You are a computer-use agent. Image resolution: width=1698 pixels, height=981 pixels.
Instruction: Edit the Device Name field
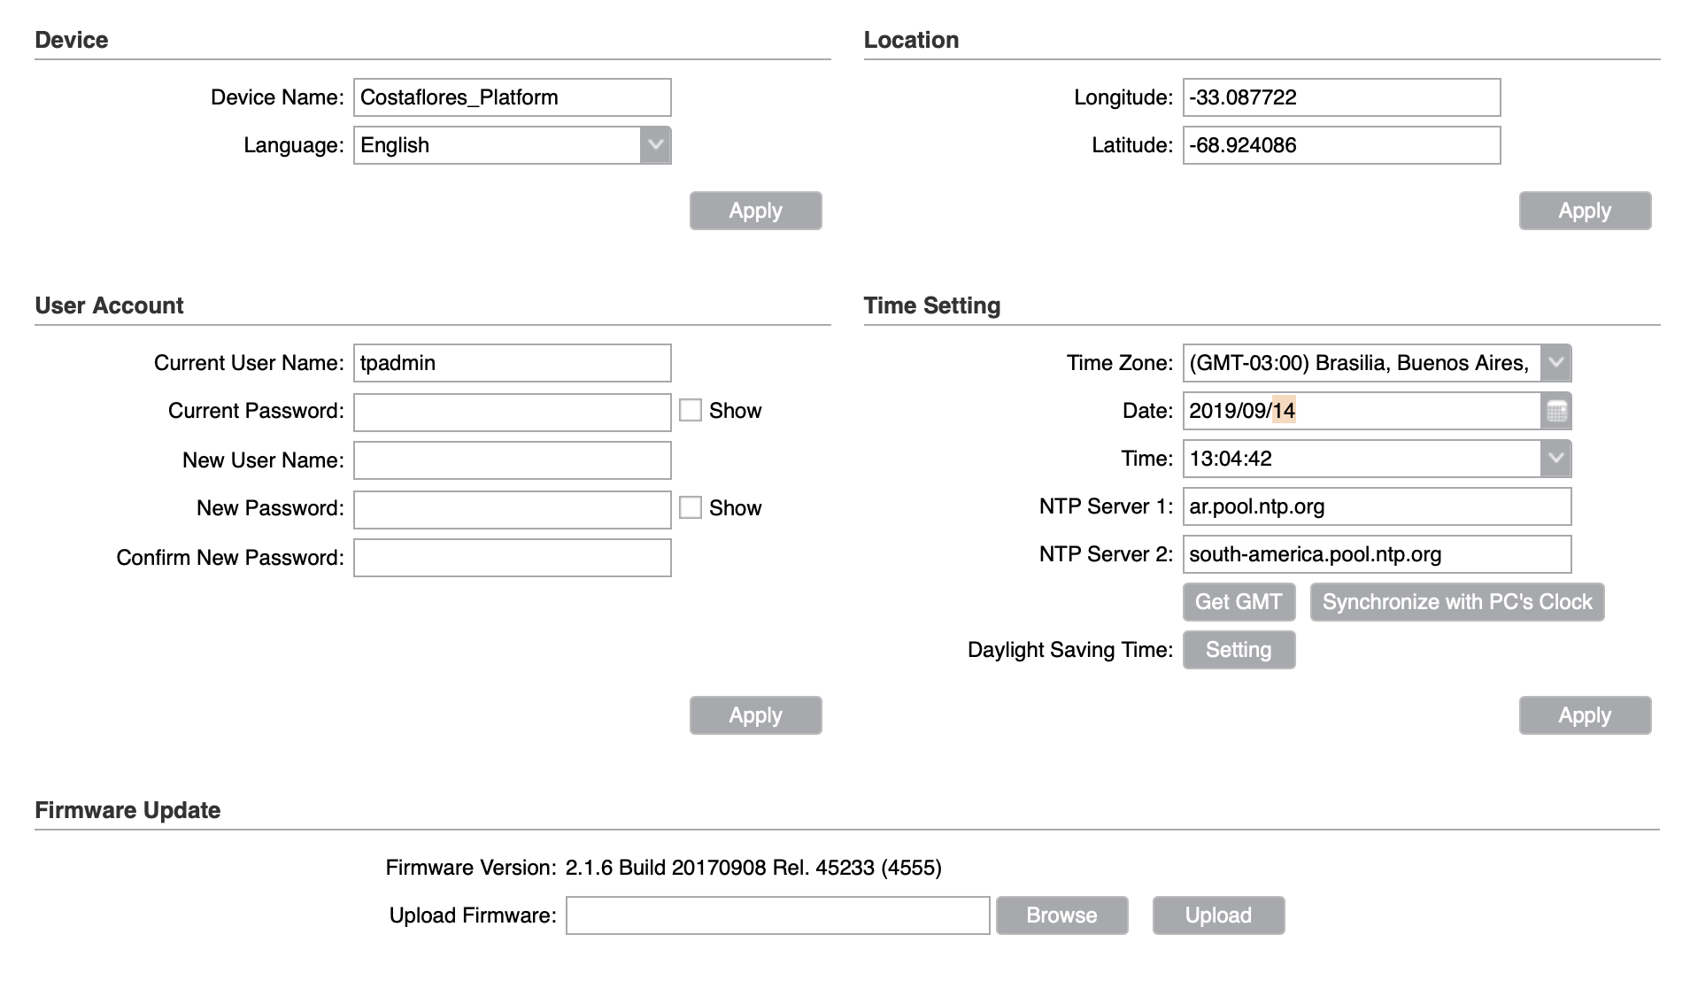[513, 97]
